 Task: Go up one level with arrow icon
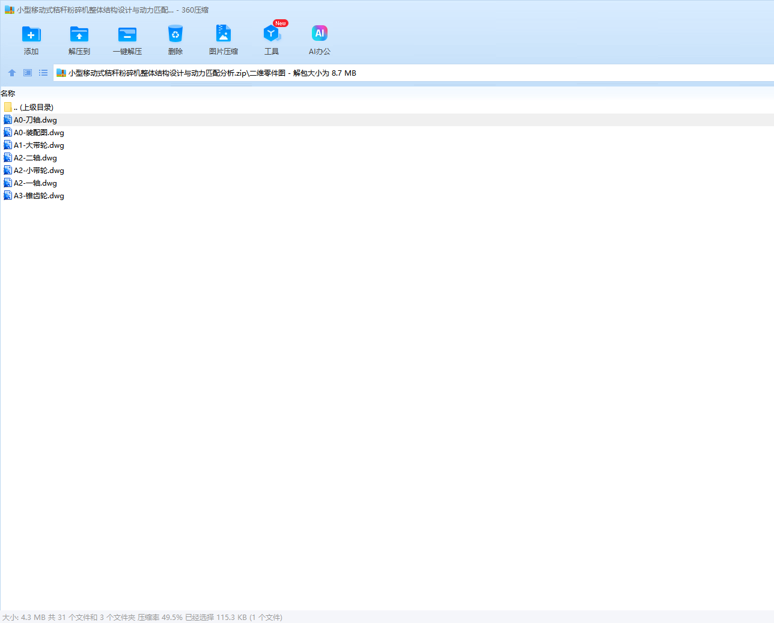pyautogui.click(x=12, y=73)
